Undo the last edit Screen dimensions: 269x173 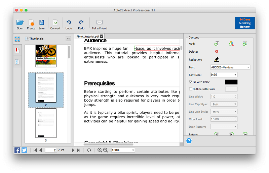coord(69,22)
